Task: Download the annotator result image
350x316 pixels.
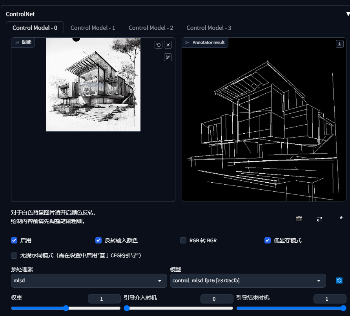Action: click(339, 44)
